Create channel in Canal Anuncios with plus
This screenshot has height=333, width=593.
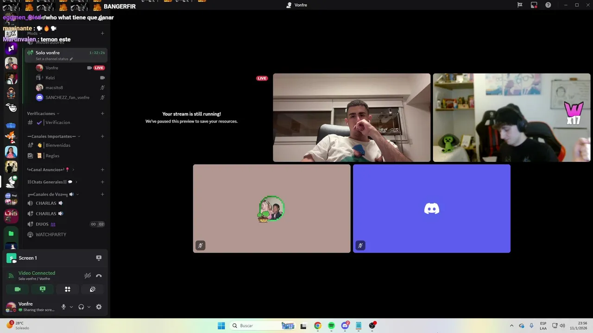tap(102, 170)
